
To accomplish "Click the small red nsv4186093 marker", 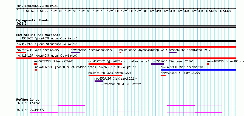I will click(36, 70).
